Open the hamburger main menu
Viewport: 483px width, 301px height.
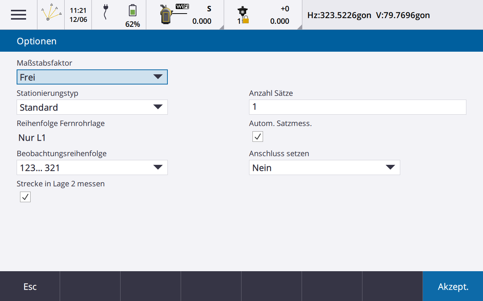19,15
